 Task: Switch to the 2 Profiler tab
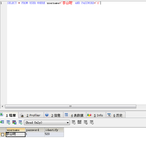(31, 115)
